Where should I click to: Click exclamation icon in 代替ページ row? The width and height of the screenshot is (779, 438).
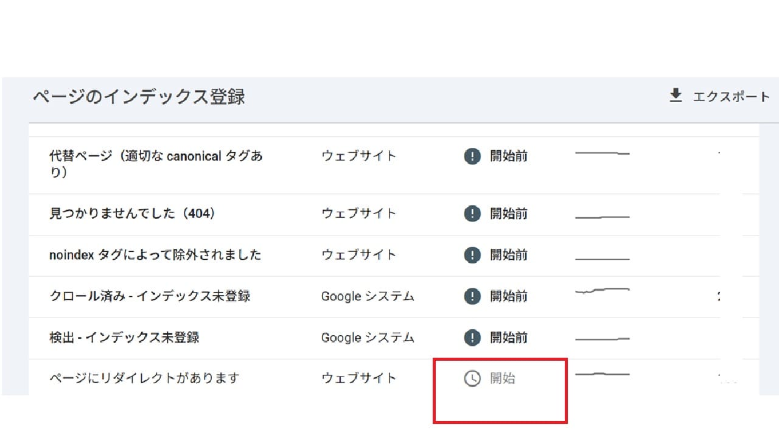[x=472, y=156]
